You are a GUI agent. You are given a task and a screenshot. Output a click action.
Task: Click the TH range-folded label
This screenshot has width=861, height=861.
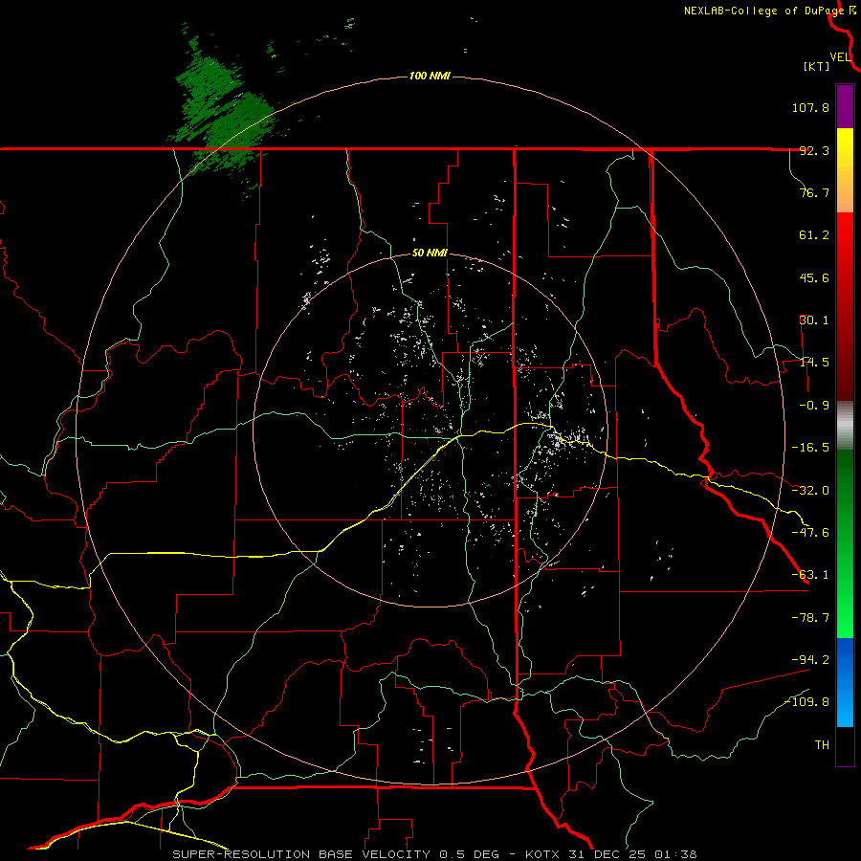click(x=822, y=745)
